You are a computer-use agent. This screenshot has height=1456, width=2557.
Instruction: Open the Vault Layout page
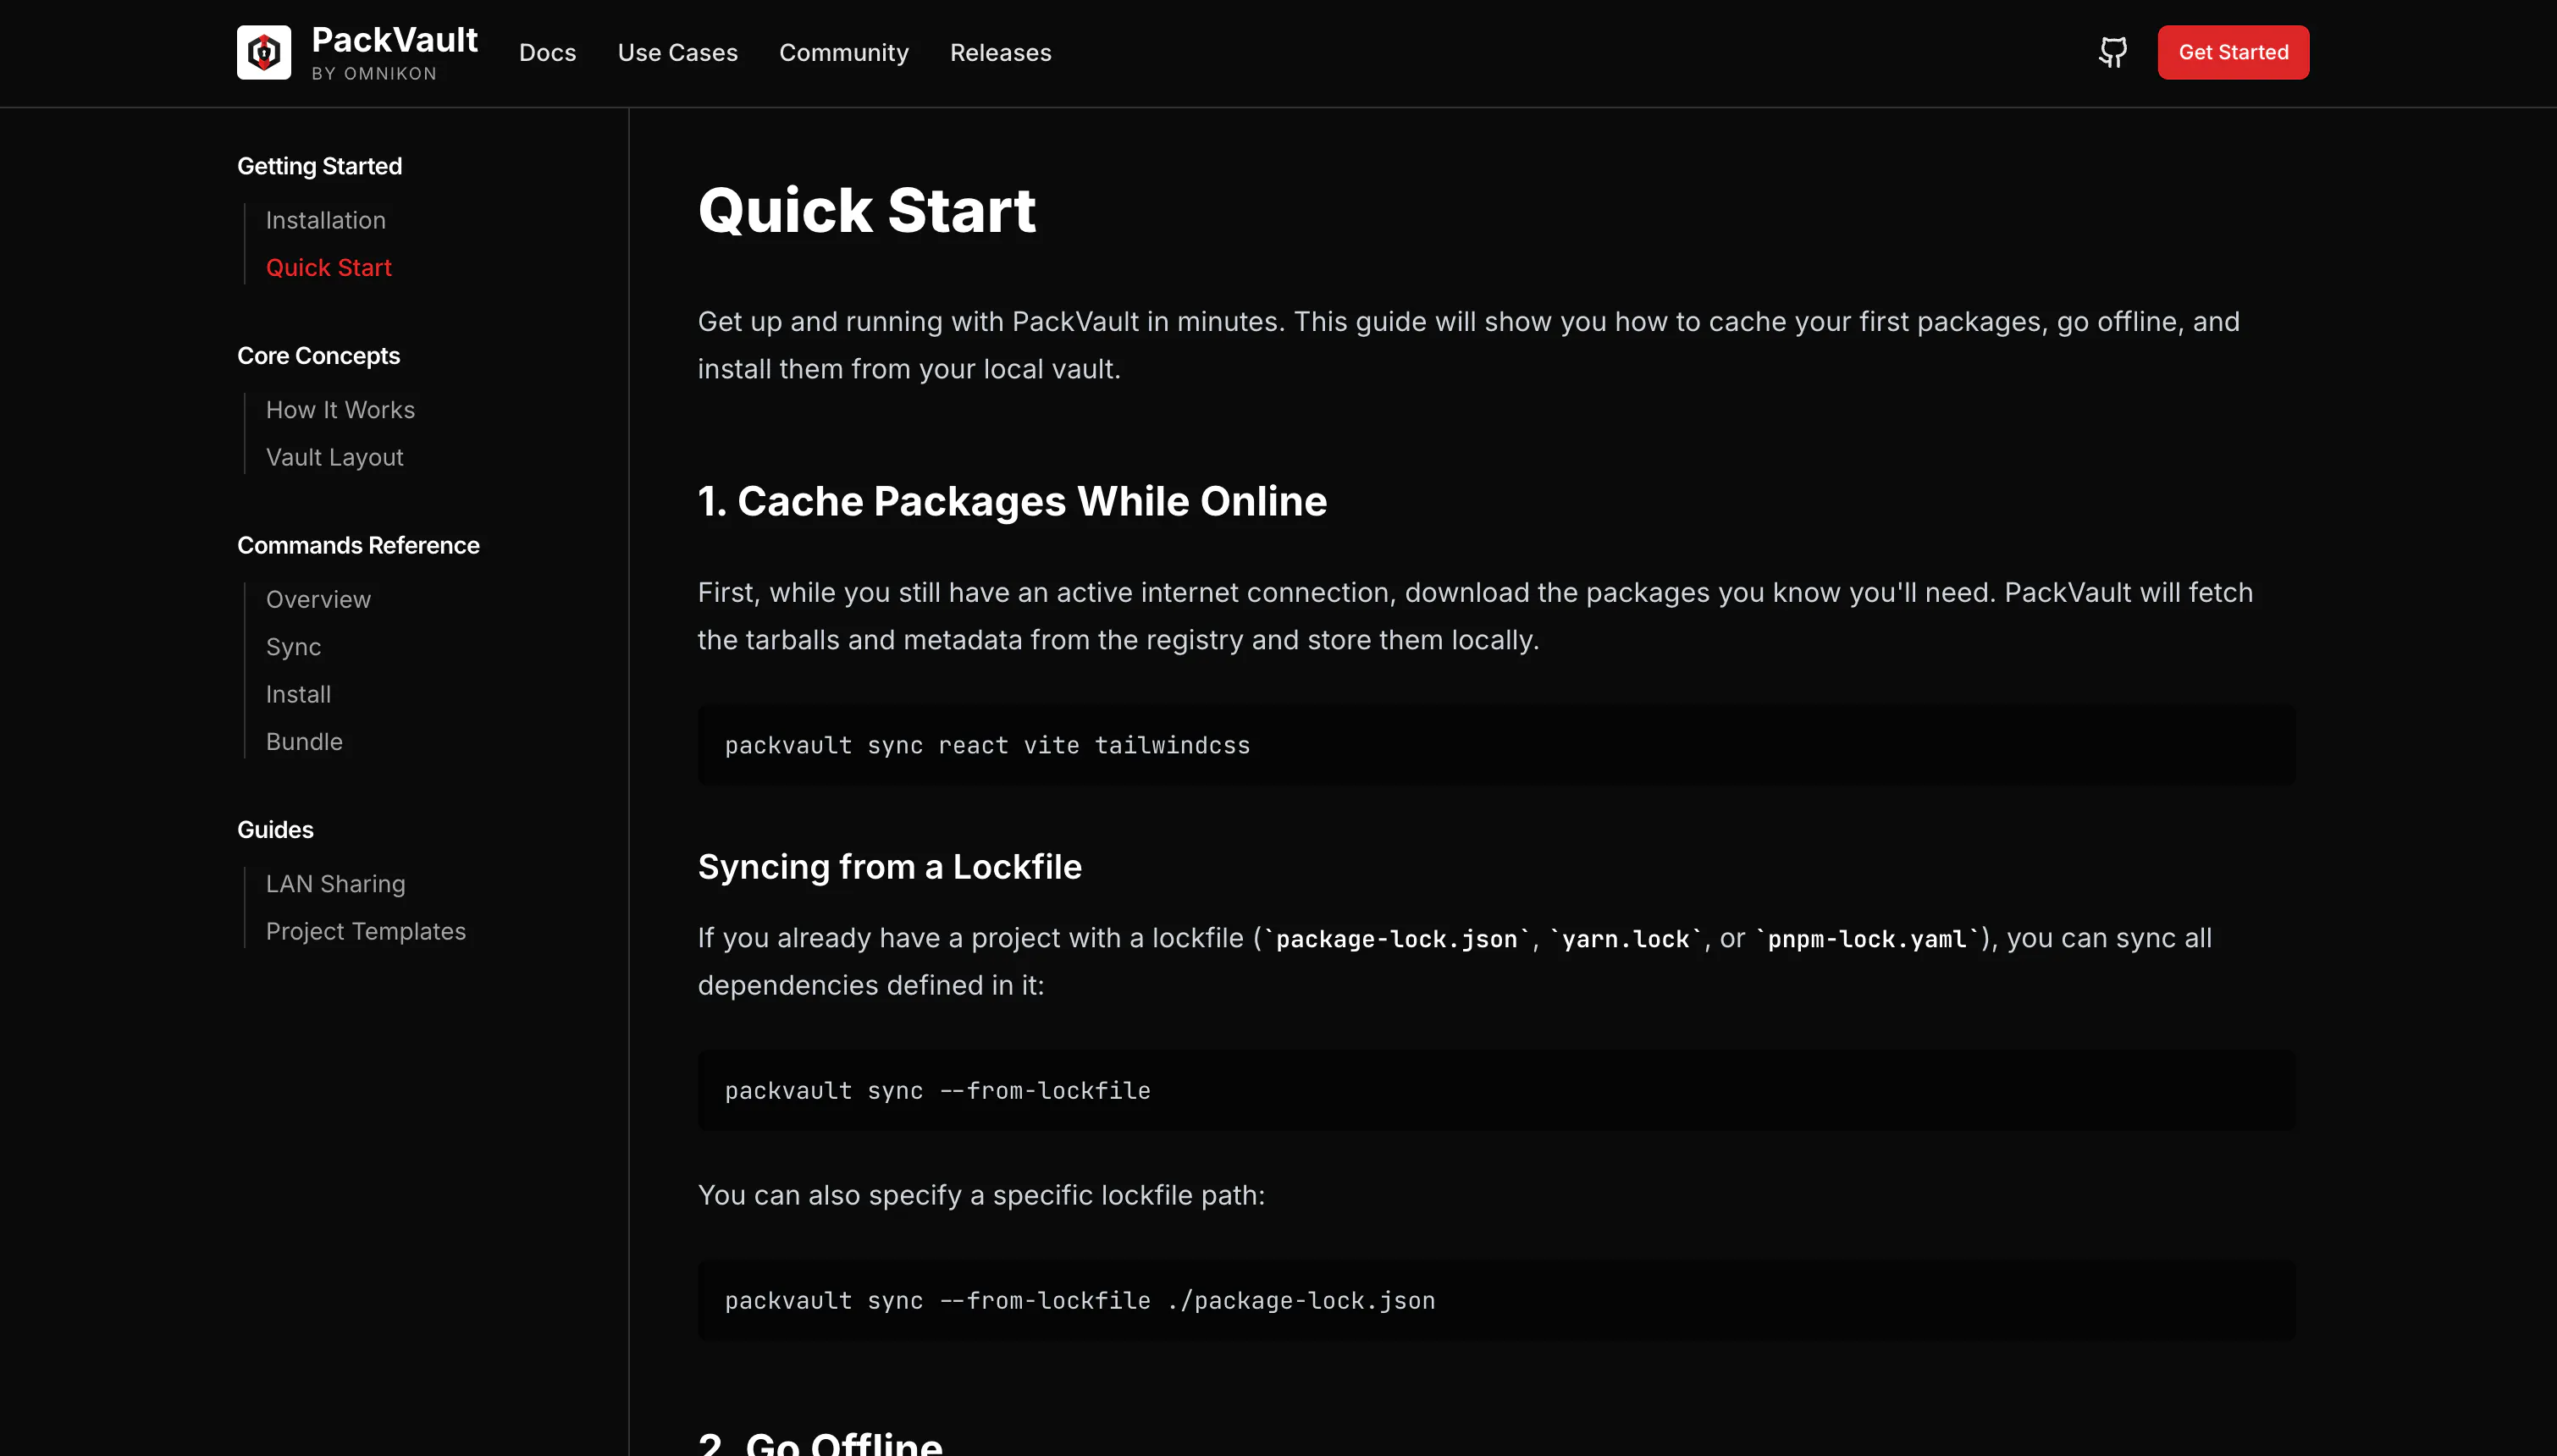(x=334, y=457)
